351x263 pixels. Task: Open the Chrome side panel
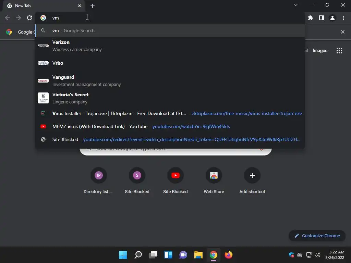tap(322, 18)
